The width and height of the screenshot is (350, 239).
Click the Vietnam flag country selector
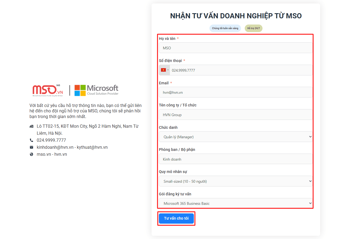[164, 70]
